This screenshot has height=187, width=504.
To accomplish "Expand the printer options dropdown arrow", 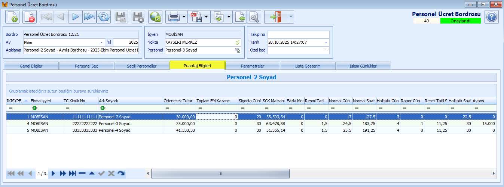I will [x=184, y=17].
